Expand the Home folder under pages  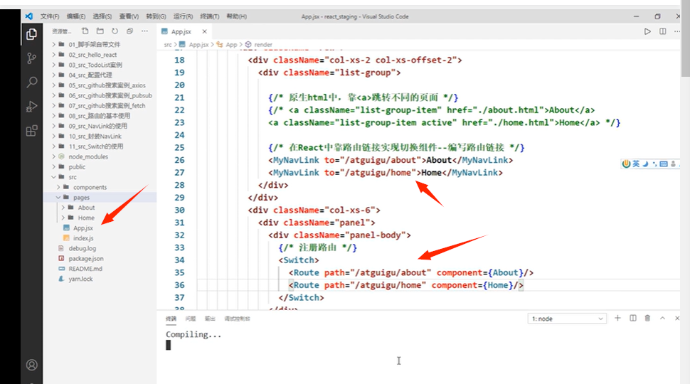100,218
